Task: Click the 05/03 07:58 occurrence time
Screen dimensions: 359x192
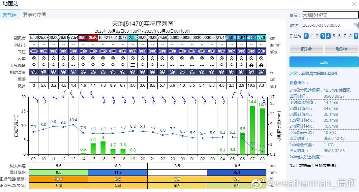Action: tap(334, 150)
